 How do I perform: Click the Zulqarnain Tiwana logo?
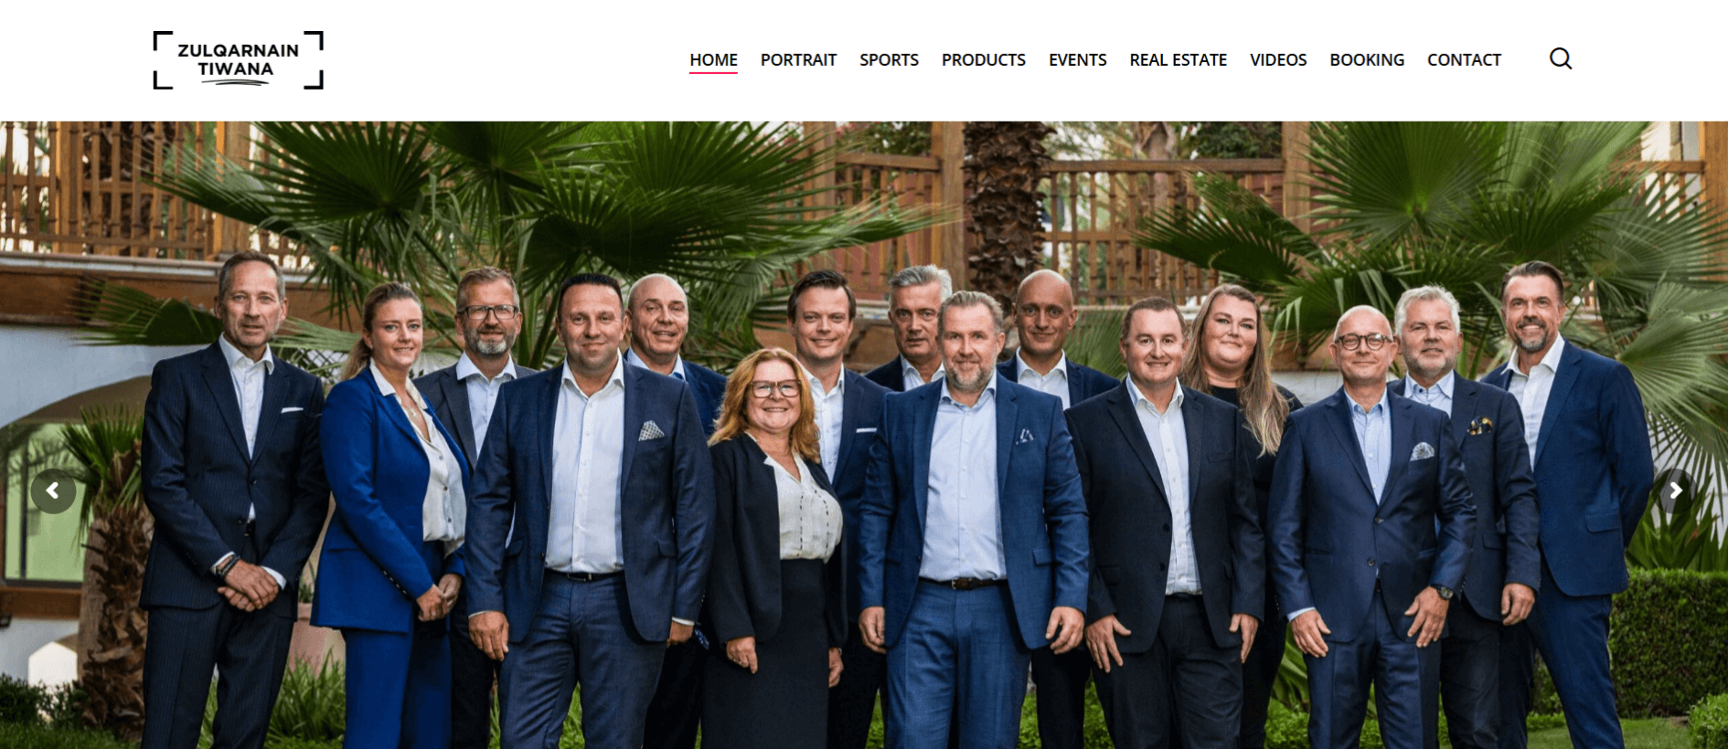[x=238, y=60]
